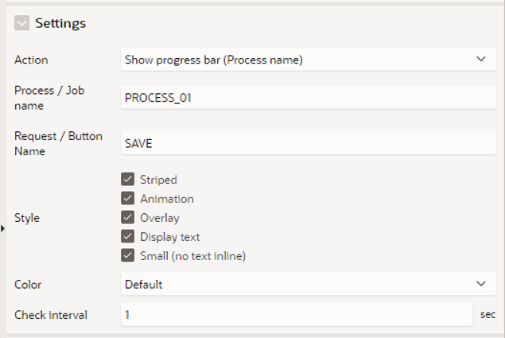This screenshot has height=338, width=505.
Task: Click the Check interval input field
Action: click(x=297, y=314)
